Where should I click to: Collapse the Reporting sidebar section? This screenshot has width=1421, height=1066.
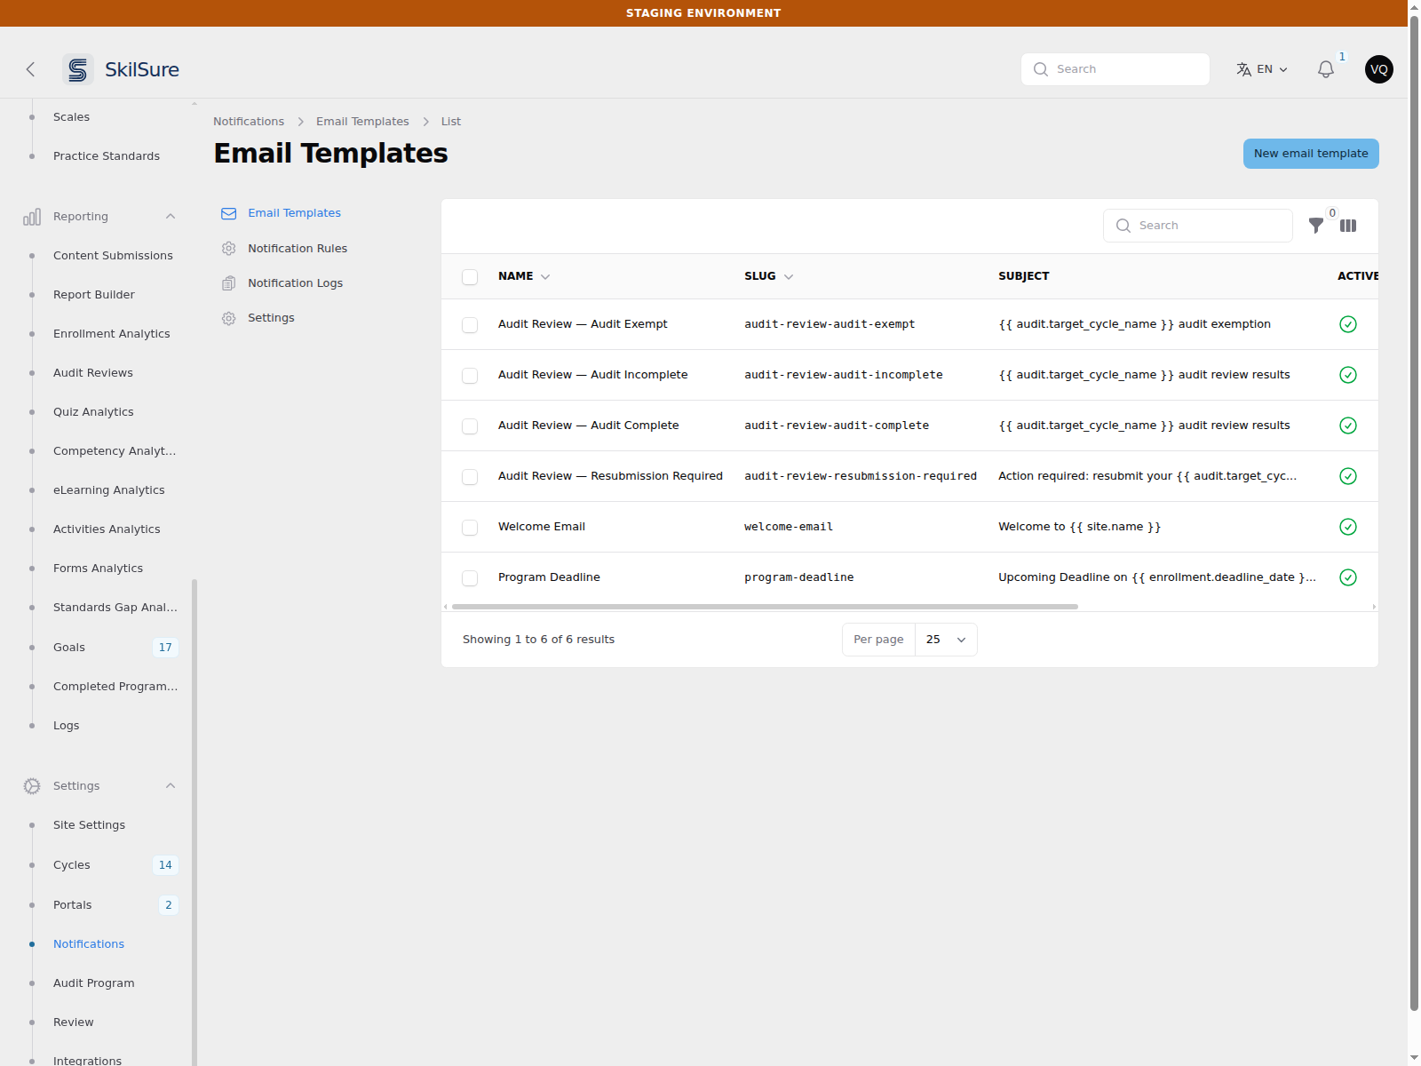click(x=171, y=217)
